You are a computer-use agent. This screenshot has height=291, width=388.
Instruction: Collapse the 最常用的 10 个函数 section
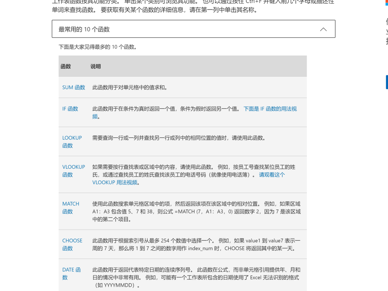pos(194,29)
